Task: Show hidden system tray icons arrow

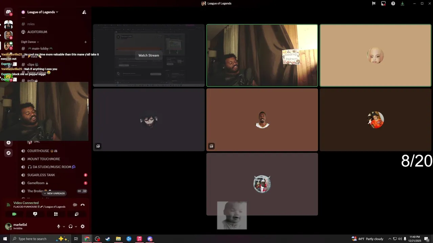Action: click(x=390, y=239)
